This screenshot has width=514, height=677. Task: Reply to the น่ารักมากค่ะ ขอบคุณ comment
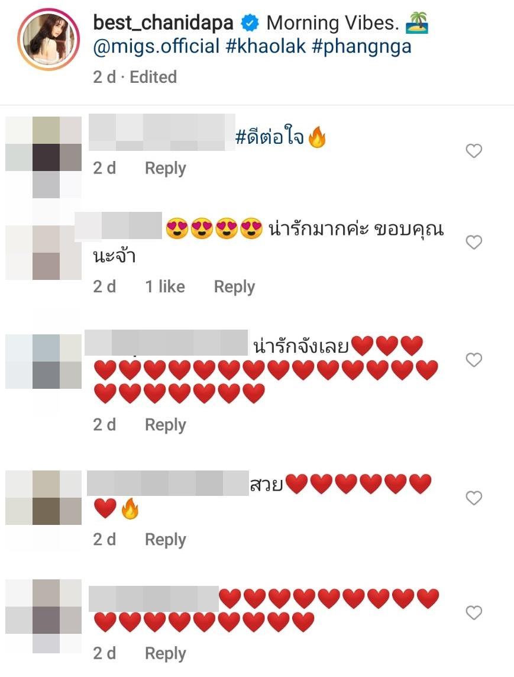click(234, 286)
